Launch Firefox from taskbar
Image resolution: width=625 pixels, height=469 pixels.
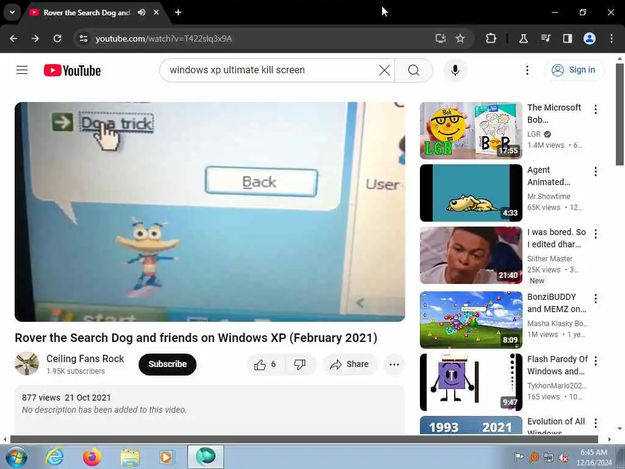[92, 457]
